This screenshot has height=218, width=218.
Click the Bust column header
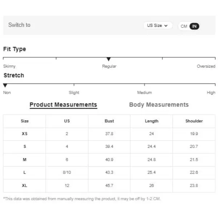(109, 121)
